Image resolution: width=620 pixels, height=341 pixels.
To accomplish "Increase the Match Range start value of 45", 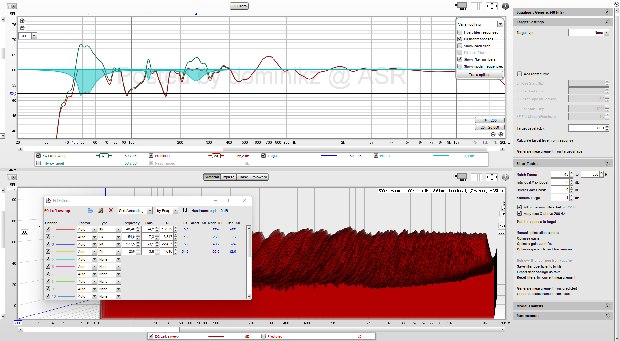I will (572, 173).
